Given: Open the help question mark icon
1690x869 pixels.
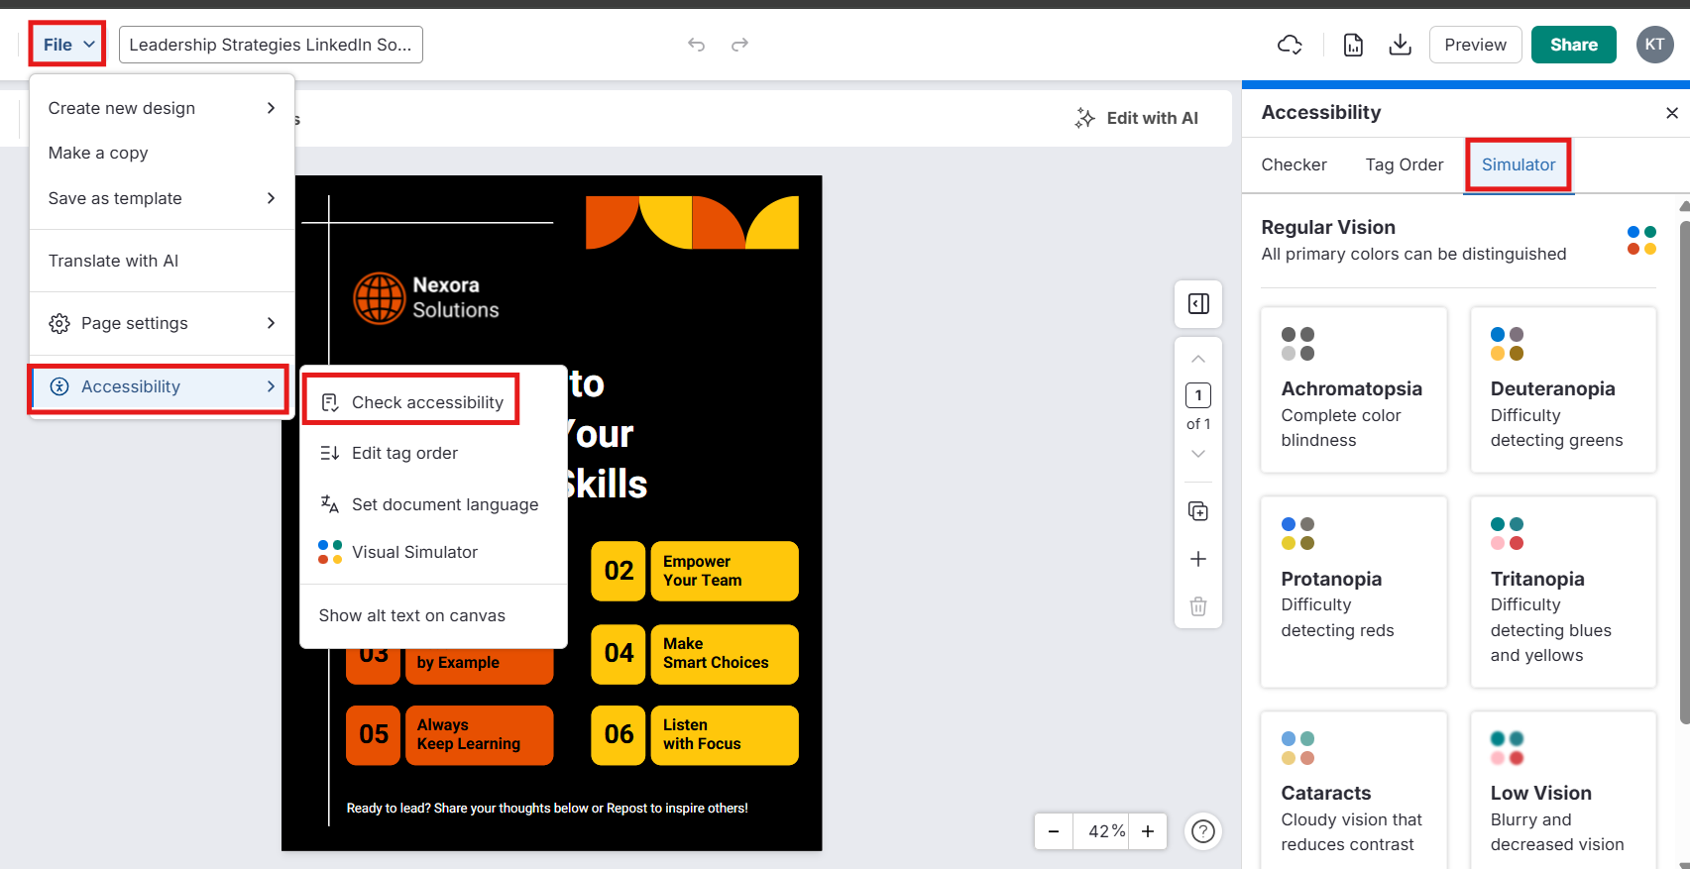Looking at the screenshot, I should [1202, 831].
